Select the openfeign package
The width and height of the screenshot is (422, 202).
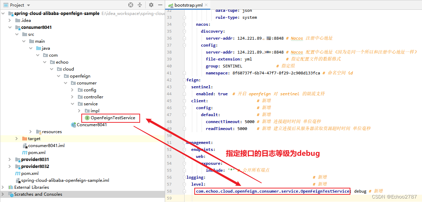click(80, 76)
